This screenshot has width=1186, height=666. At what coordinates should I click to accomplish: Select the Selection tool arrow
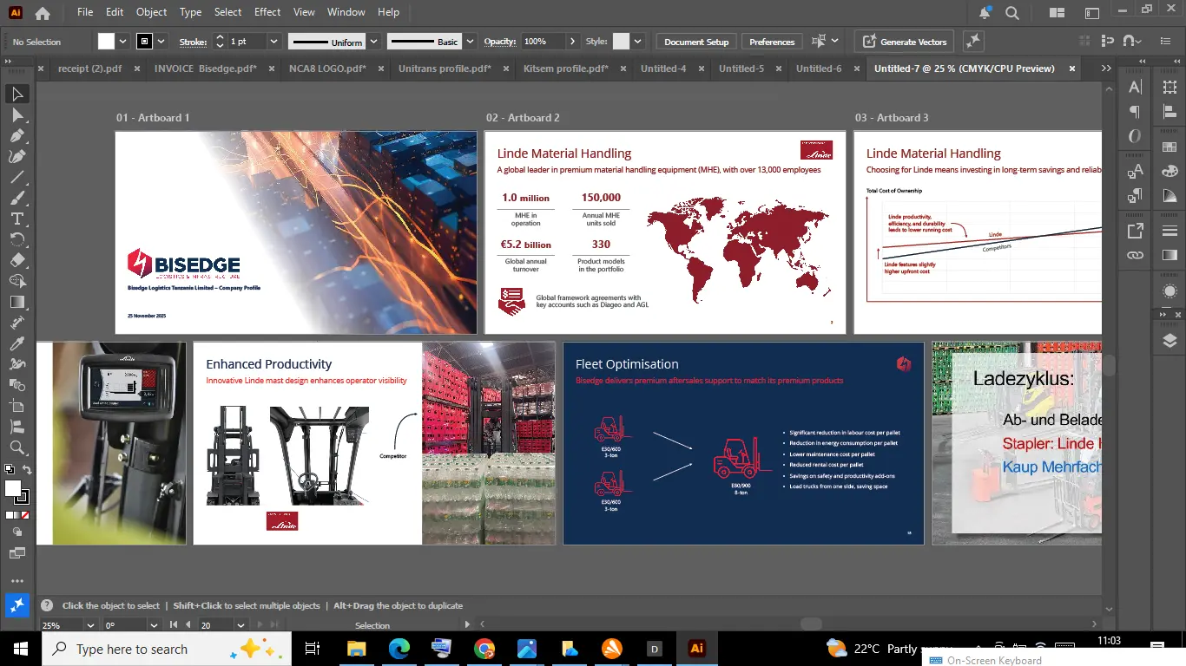click(17, 94)
